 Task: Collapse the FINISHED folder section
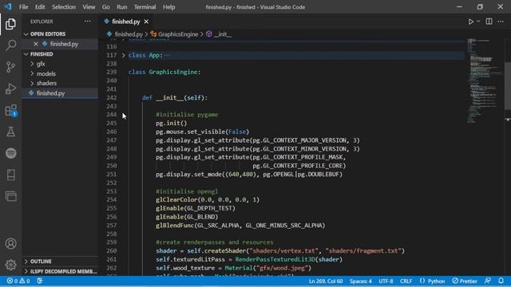[42, 54]
